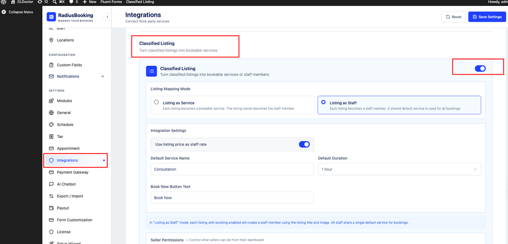Select the Listing as Staff radio

pyautogui.click(x=323, y=102)
